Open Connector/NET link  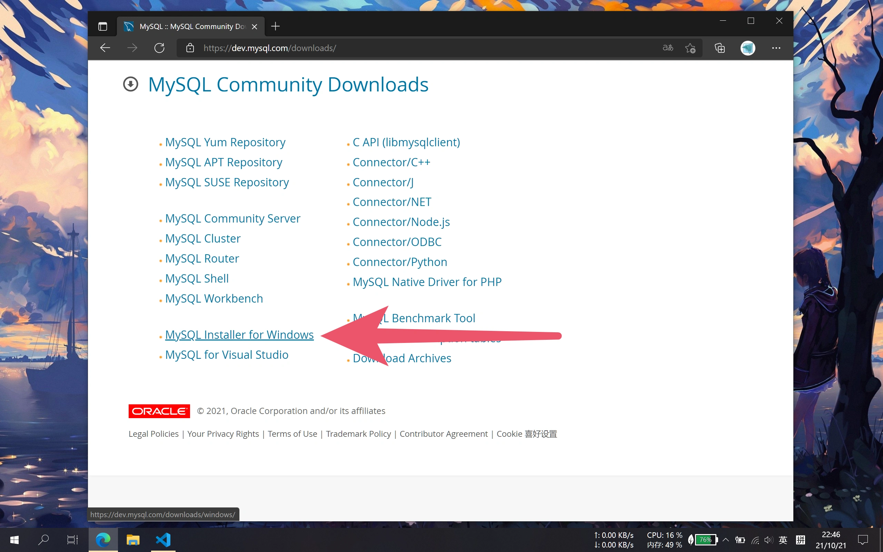click(x=392, y=202)
